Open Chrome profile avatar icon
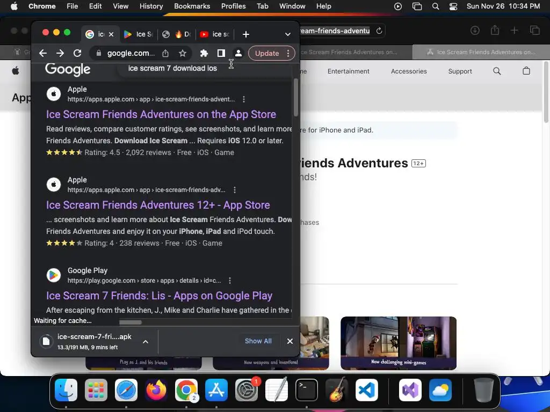Image resolution: width=550 pixels, height=412 pixels. [238, 53]
